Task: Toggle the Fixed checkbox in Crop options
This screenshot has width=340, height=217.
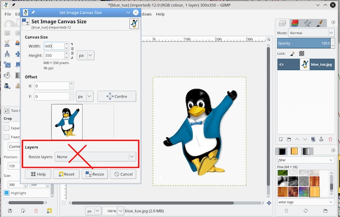Action: coord(7,137)
